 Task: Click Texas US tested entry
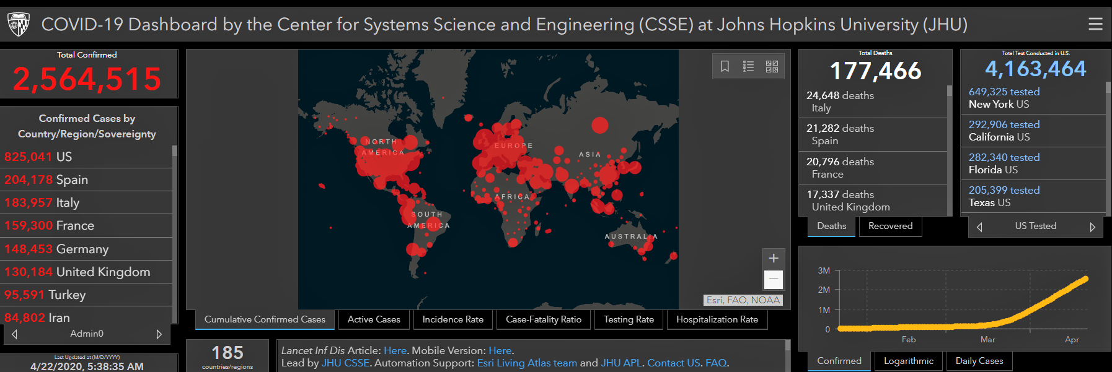click(1033, 196)
